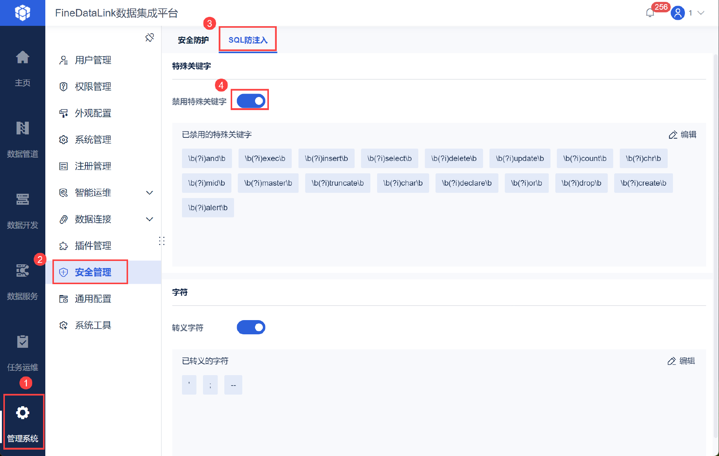This screenshot has height=456, width=719.
Task: Switch to the SQL防注入 tab
Action: tap(248, 40)
